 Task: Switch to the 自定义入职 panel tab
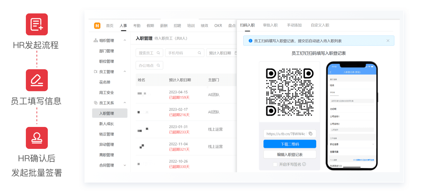click(320, 25)
